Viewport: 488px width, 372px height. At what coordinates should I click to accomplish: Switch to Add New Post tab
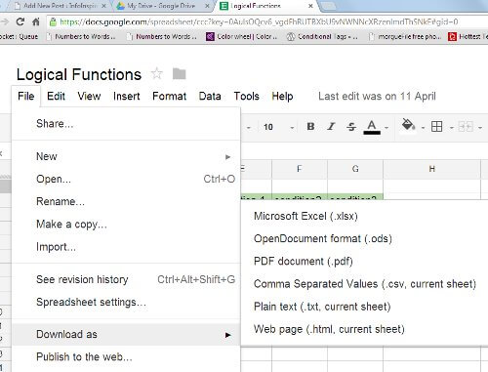(61, 6)
